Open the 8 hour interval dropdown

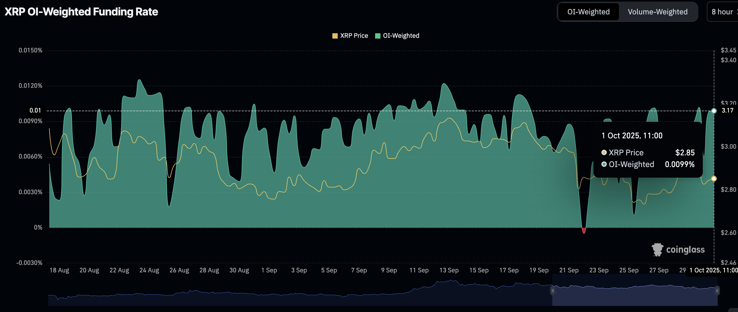[723, 12]
